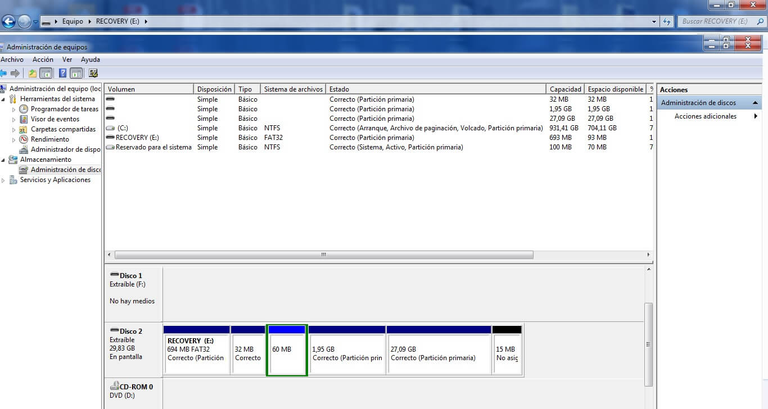This screenshot has height=409, width=768.
Task: Open Rendimiento in the system tools tree
Action: 49,139
